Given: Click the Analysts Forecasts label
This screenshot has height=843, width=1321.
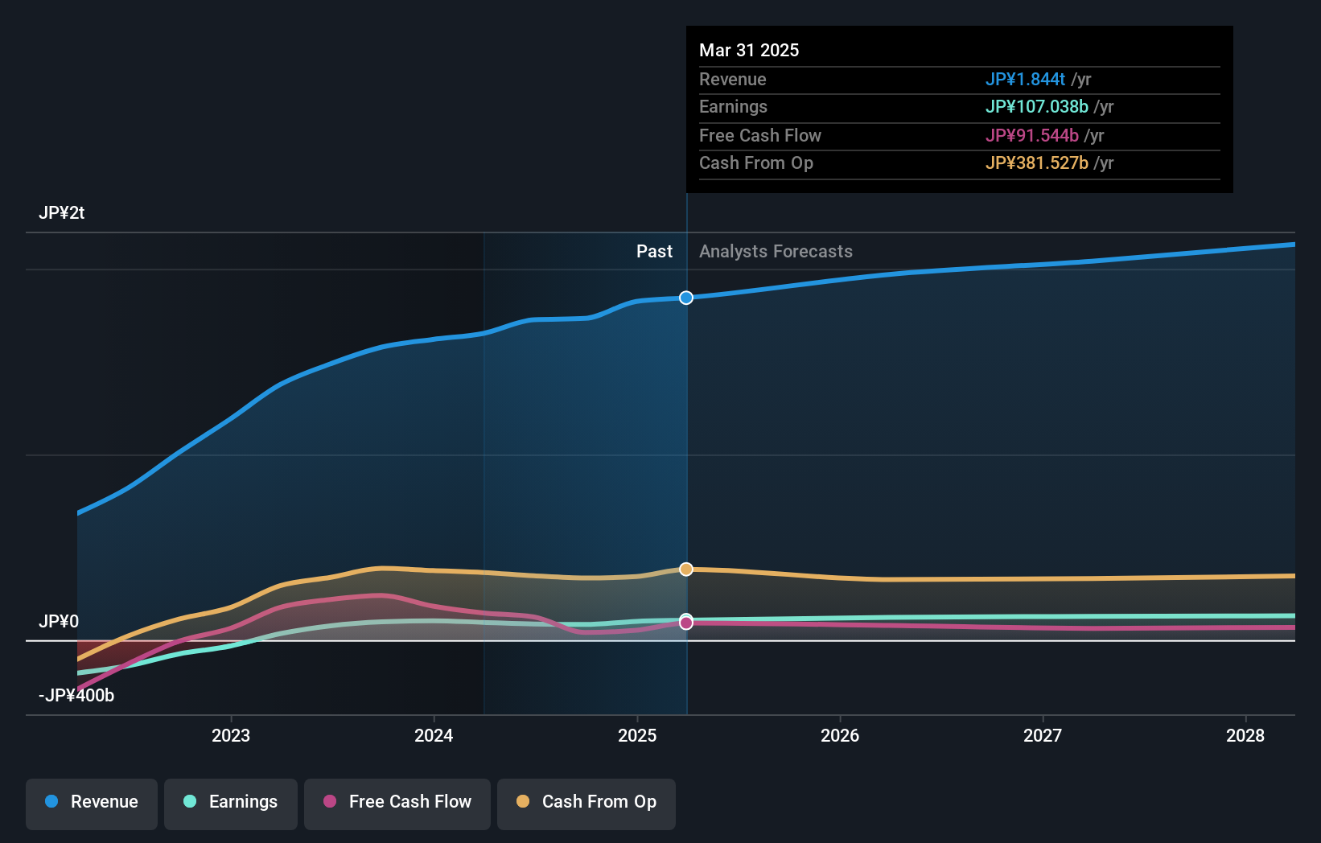Looking at the screenshot, I should click(776, 252).
